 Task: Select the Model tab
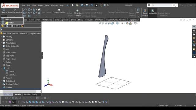(x=18, y=94)
